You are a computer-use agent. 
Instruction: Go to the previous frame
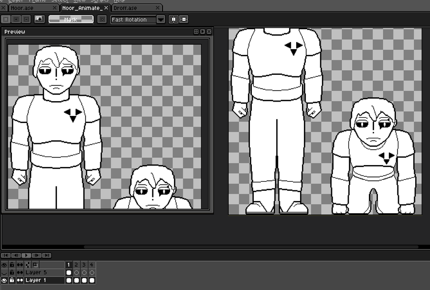[x=16, y=255]
